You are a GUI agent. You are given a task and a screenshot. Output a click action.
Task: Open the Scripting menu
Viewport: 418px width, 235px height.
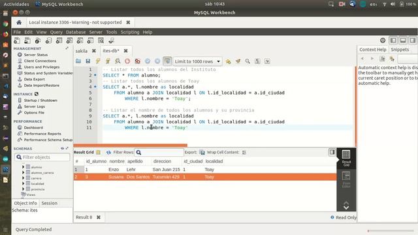coord(130,32)
